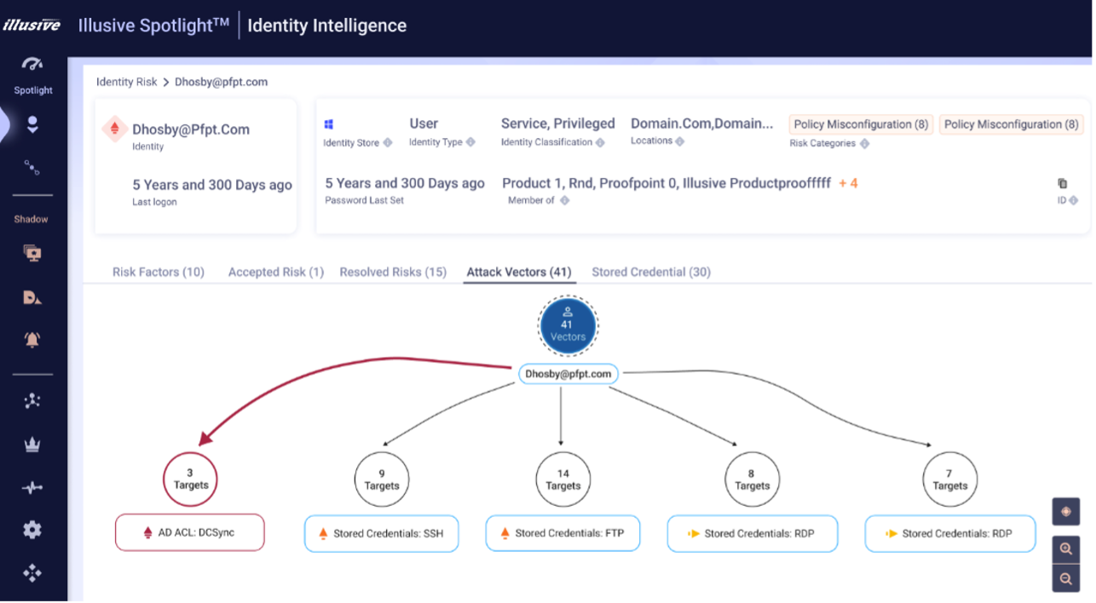The image size is (1096, 603).
Task: Switch to the Risk Factors (10) tab
Action: (x=159, y=272)
